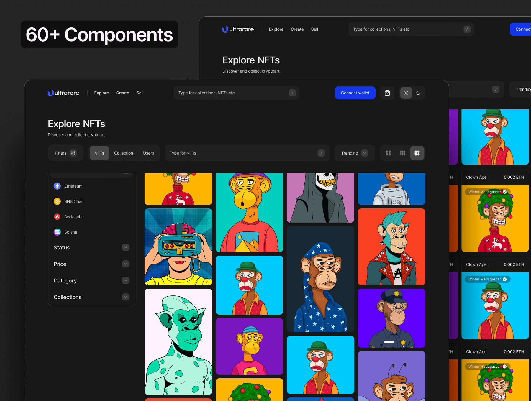Screen dimensions: 531x401
Task: Switch to light mode sun icon
Action: coord(406,93)
